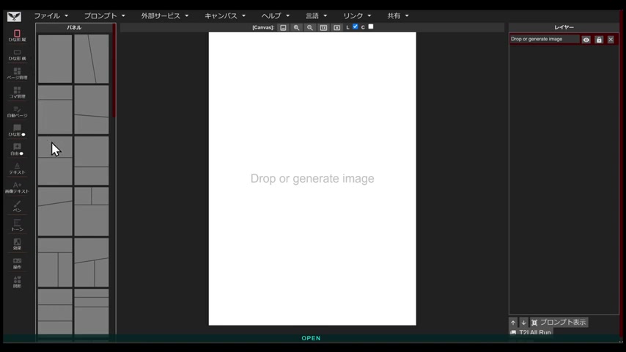
Task: Select the ペン pen tool
Action: (17, 207)
